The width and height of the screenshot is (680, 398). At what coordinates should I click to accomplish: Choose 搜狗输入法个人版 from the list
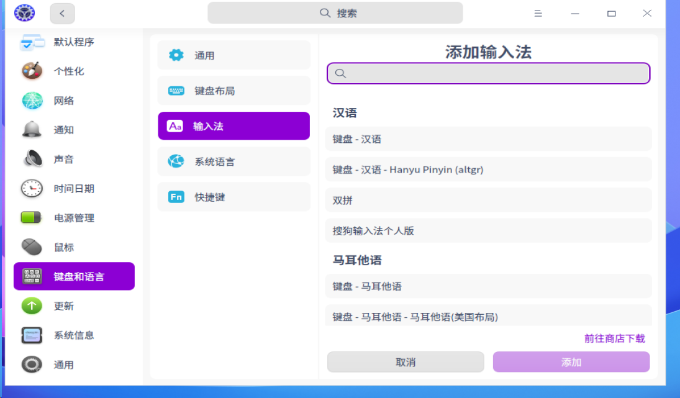point(488,231)
